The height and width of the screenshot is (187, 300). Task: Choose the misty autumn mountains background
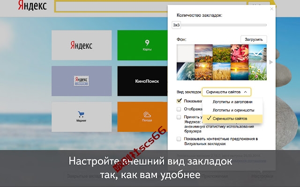pyautogui.click(x=203, y=53)
